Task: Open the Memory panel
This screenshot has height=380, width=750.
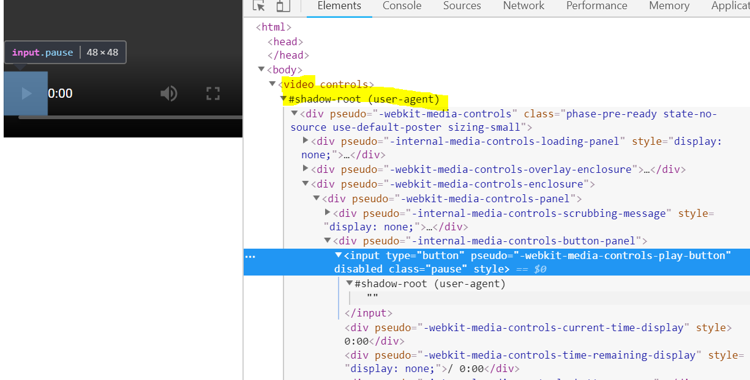Action: tap(669, 6)
